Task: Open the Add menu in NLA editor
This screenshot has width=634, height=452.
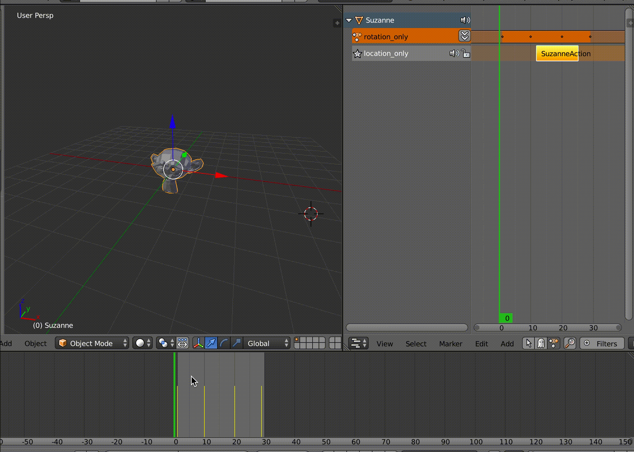Action: (507, 344)
